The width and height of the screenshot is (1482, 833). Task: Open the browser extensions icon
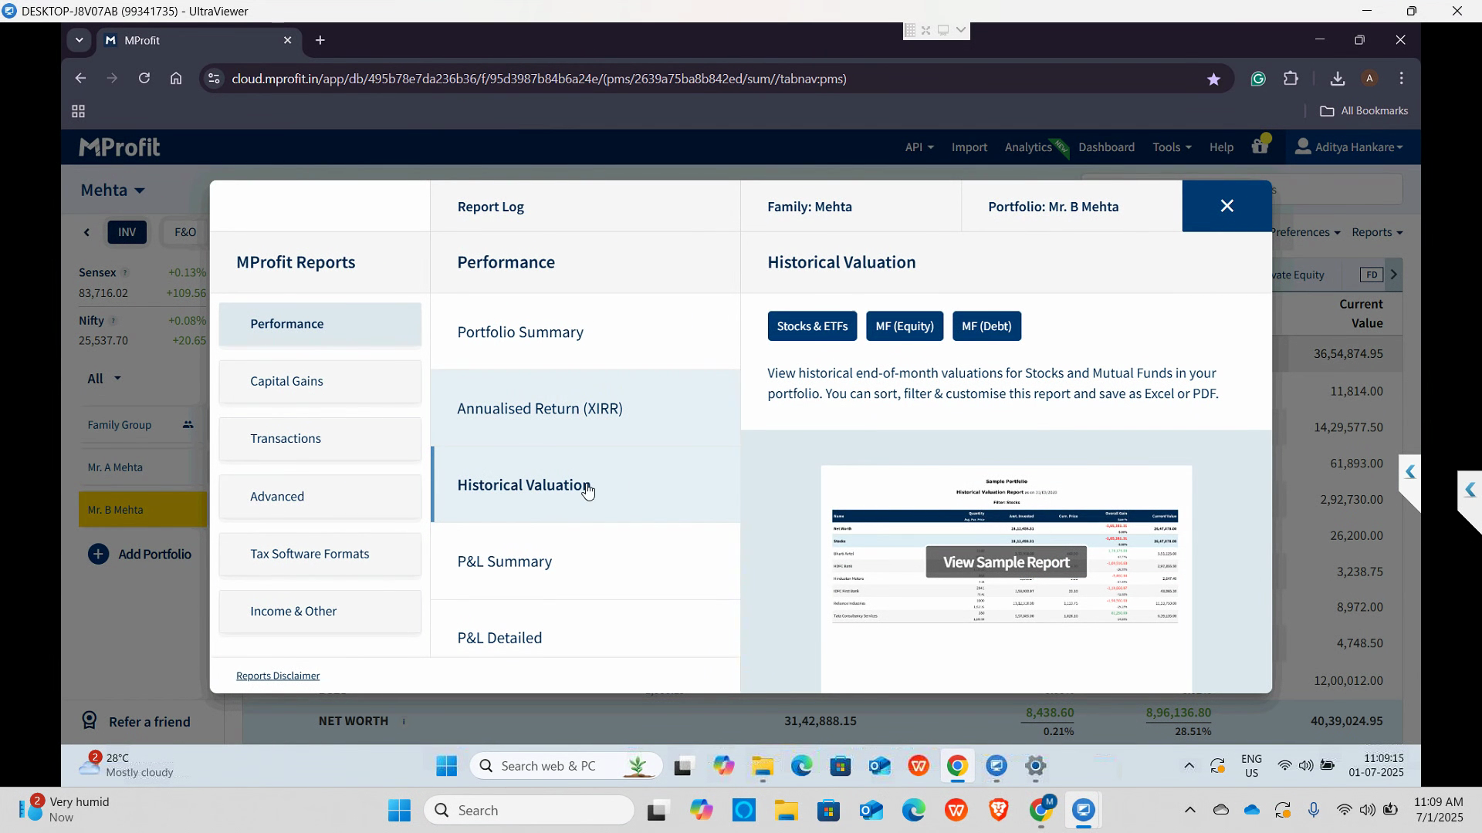point(1291,79)
